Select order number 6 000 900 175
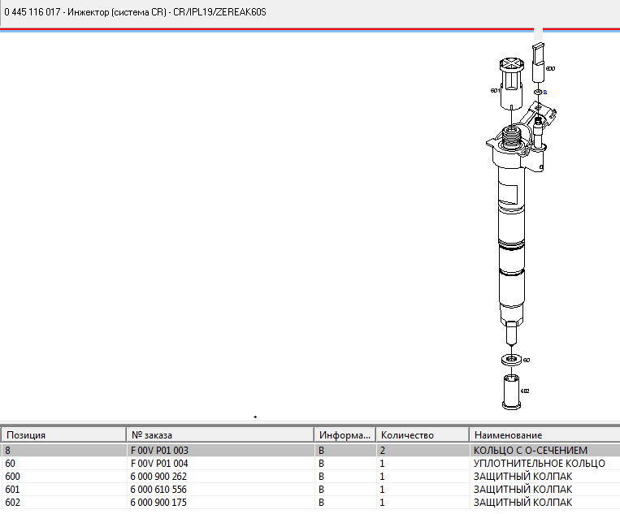This screenshot has width=620, height=514. click(159, 503)
